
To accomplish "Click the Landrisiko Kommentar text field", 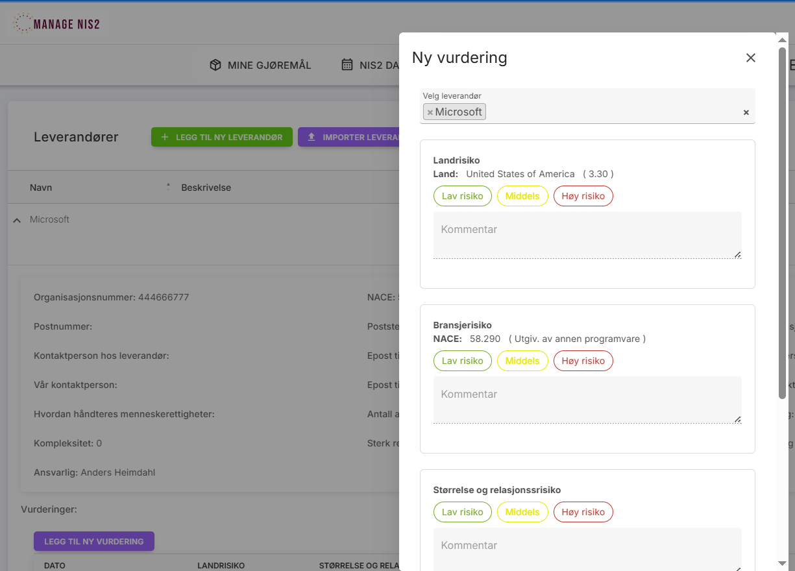I will point(587,235).
